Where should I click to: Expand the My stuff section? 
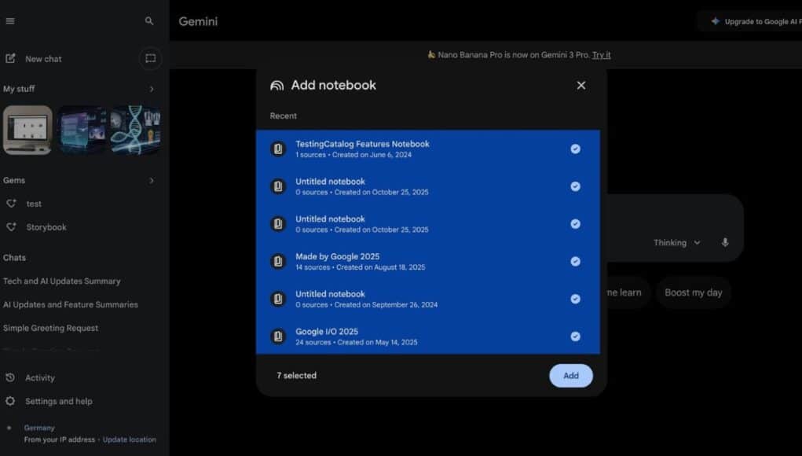point(151,89)
